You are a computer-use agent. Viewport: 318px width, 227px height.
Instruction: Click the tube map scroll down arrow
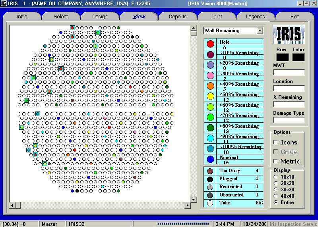(194, 200)
